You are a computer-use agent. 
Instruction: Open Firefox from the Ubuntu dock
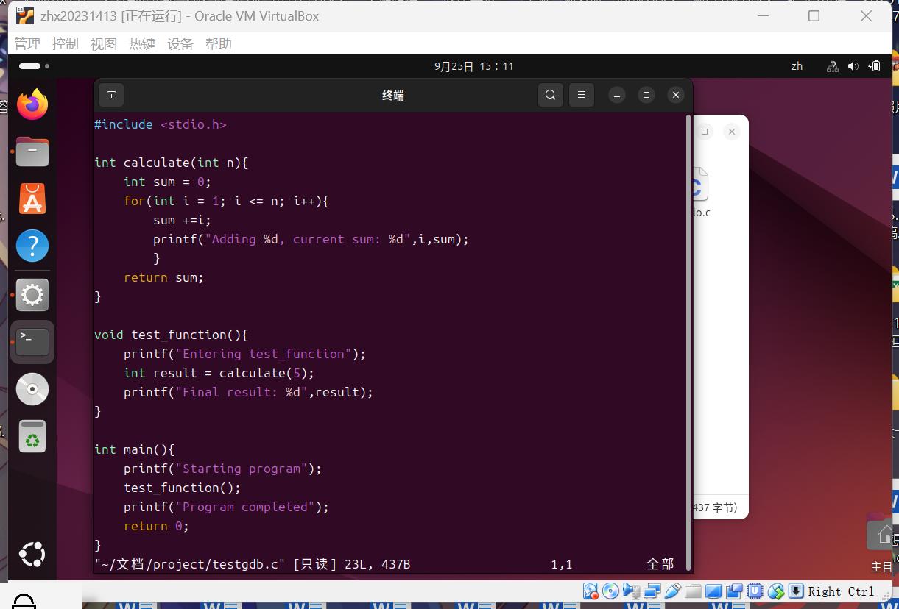32,105
